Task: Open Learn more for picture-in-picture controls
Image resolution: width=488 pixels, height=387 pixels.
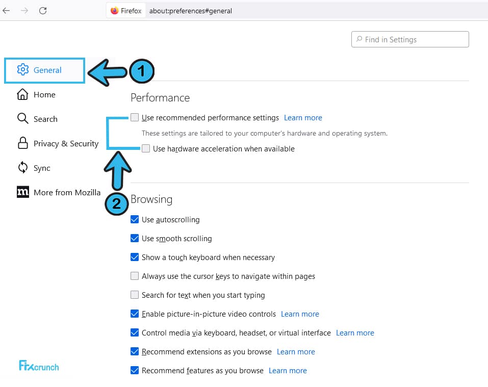Action: 300,314
